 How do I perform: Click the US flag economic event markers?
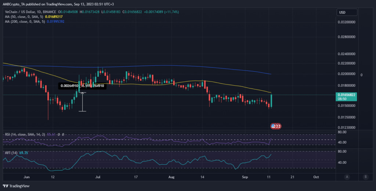coord(276,126)
